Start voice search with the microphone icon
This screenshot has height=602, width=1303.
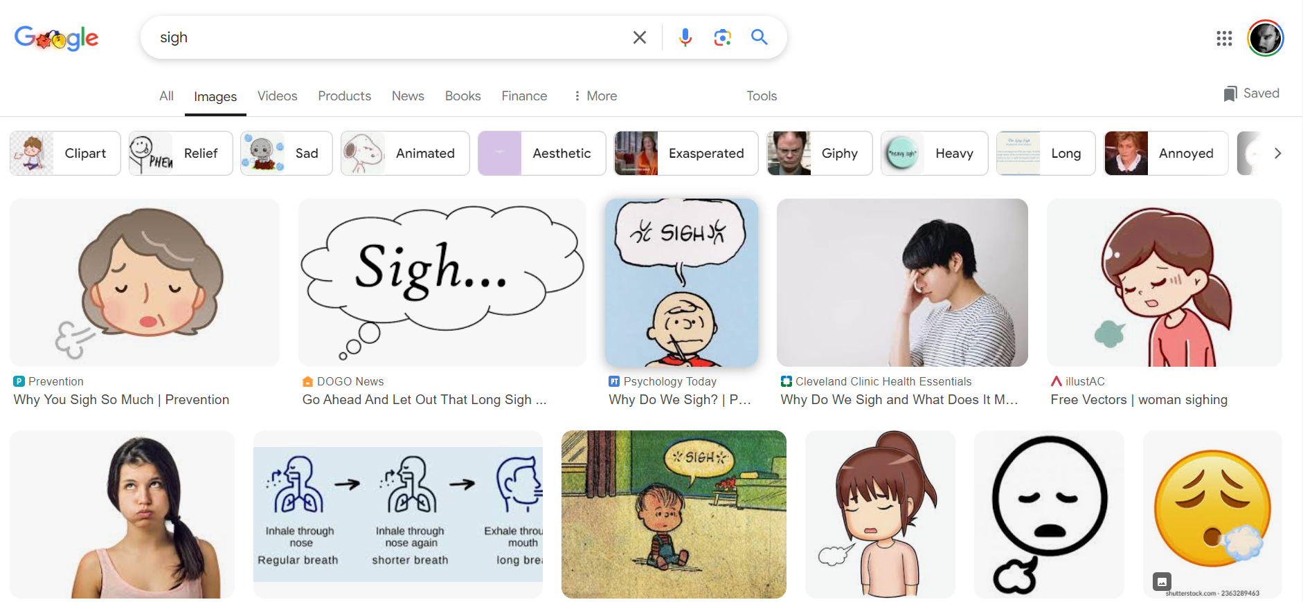click(685, 37)
